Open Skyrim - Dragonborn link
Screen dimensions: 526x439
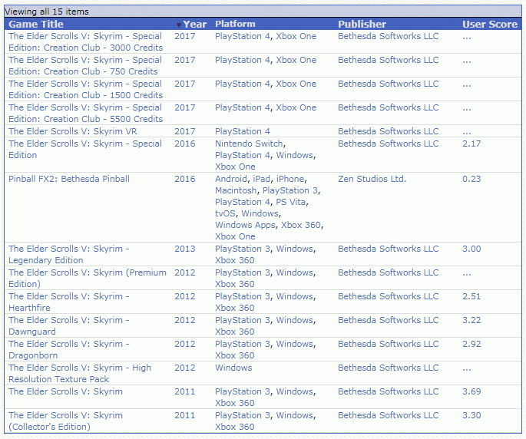pyautogui.click(x=69, y=350)
